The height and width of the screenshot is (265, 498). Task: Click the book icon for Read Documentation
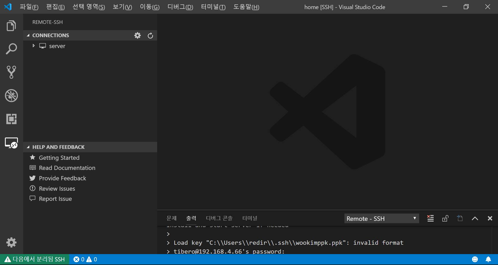[32, 168]
